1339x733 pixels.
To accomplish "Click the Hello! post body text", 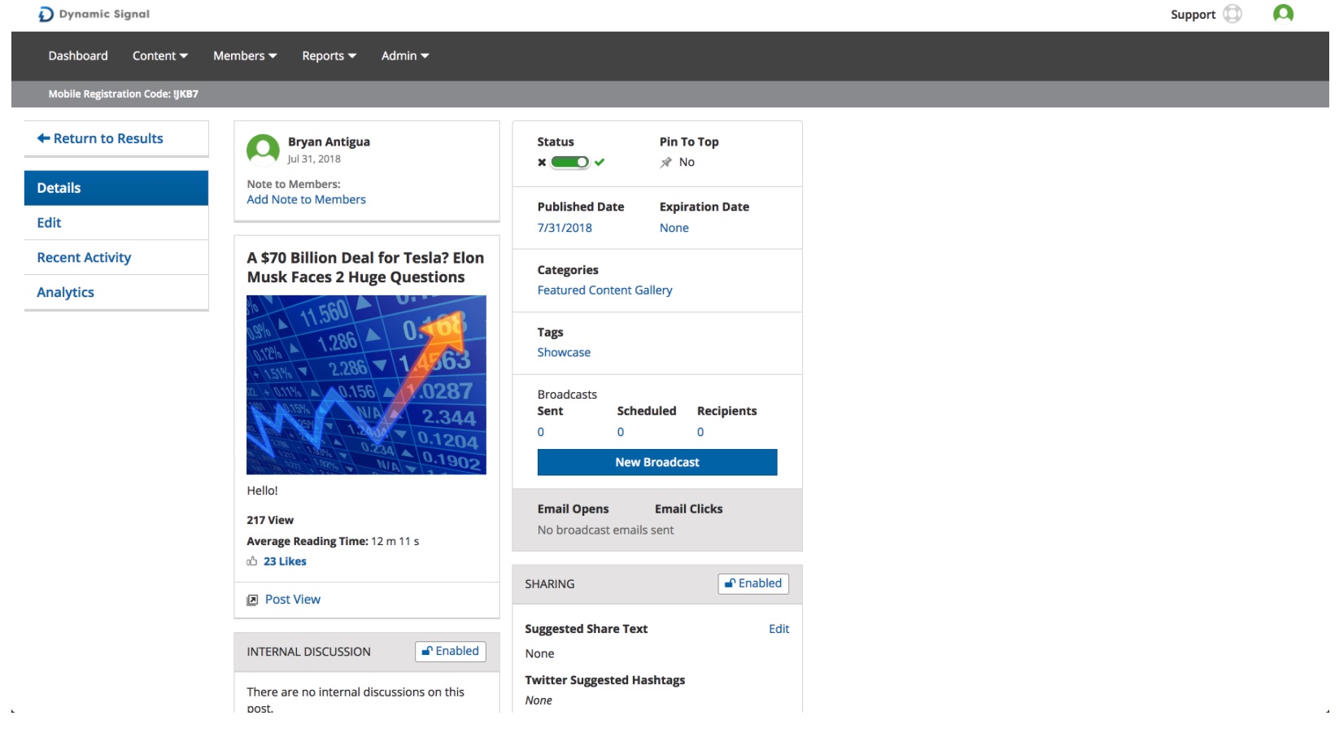I will pyautogui.click(x=262, y=491).
